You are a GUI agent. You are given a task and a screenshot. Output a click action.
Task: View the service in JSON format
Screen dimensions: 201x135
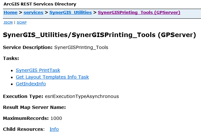(x=8, y=23)
